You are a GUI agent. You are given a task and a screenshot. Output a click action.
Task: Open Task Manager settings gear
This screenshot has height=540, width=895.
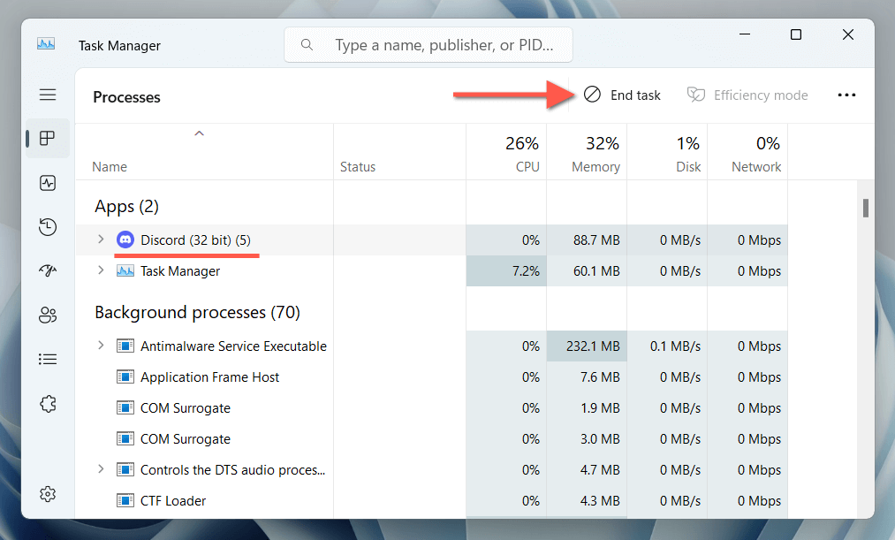48,493
